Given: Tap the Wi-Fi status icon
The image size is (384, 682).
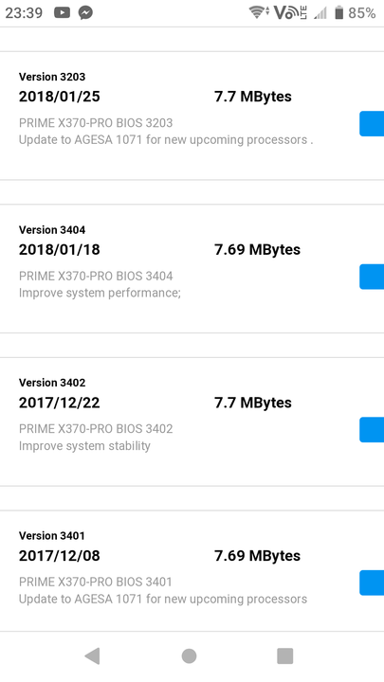Looking at the screenshot, I should pos(260,12).
